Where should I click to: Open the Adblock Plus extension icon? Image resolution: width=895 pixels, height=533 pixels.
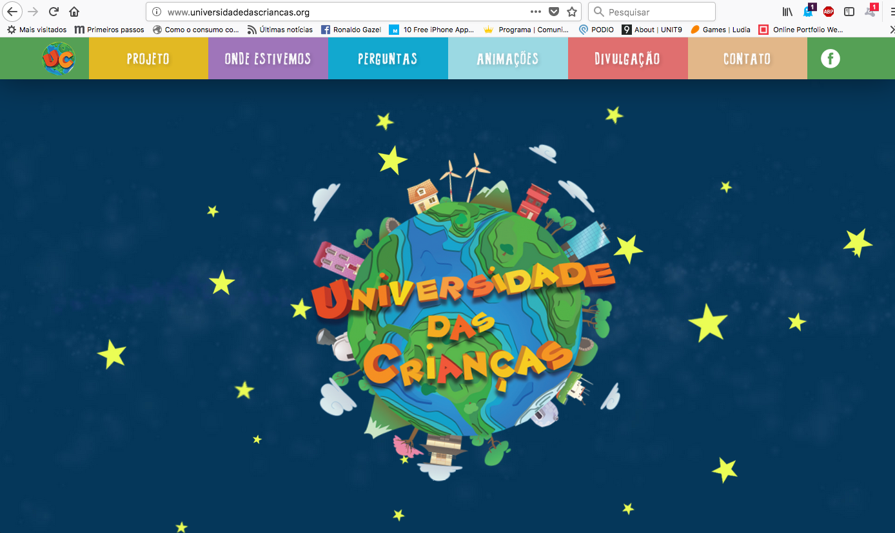pos(829,12)
